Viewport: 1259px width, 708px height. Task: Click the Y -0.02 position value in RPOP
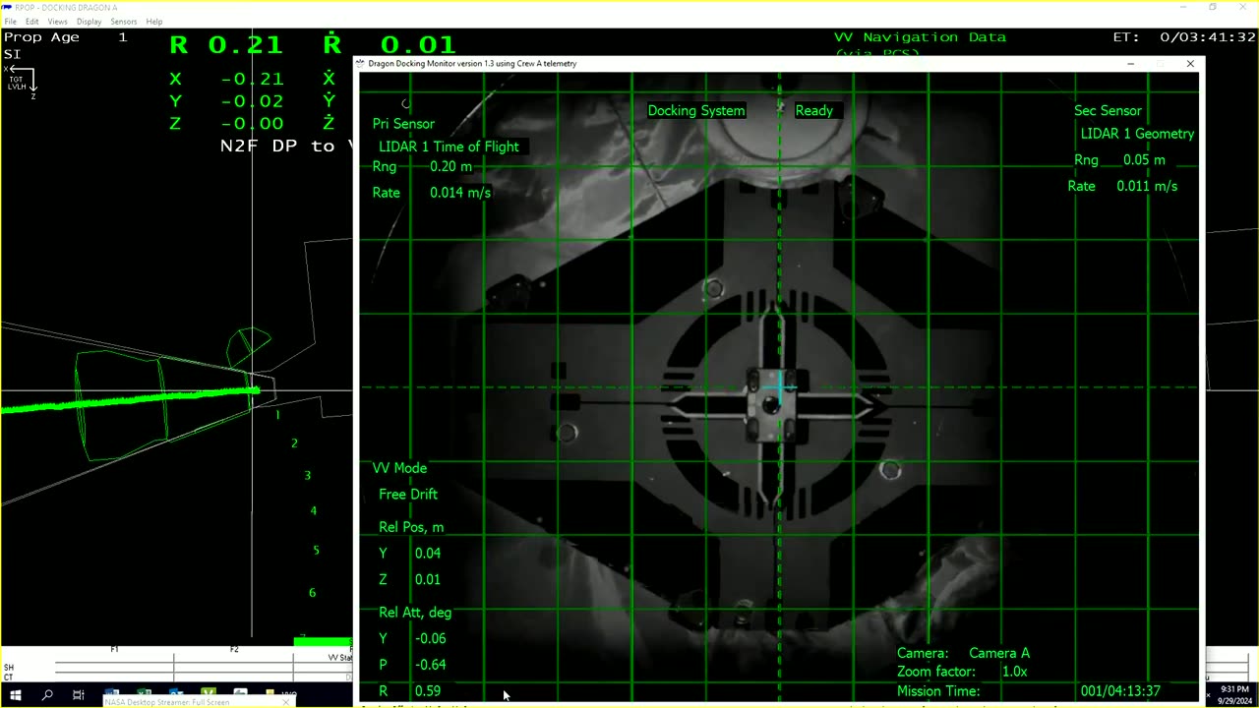tap(252, 101)
